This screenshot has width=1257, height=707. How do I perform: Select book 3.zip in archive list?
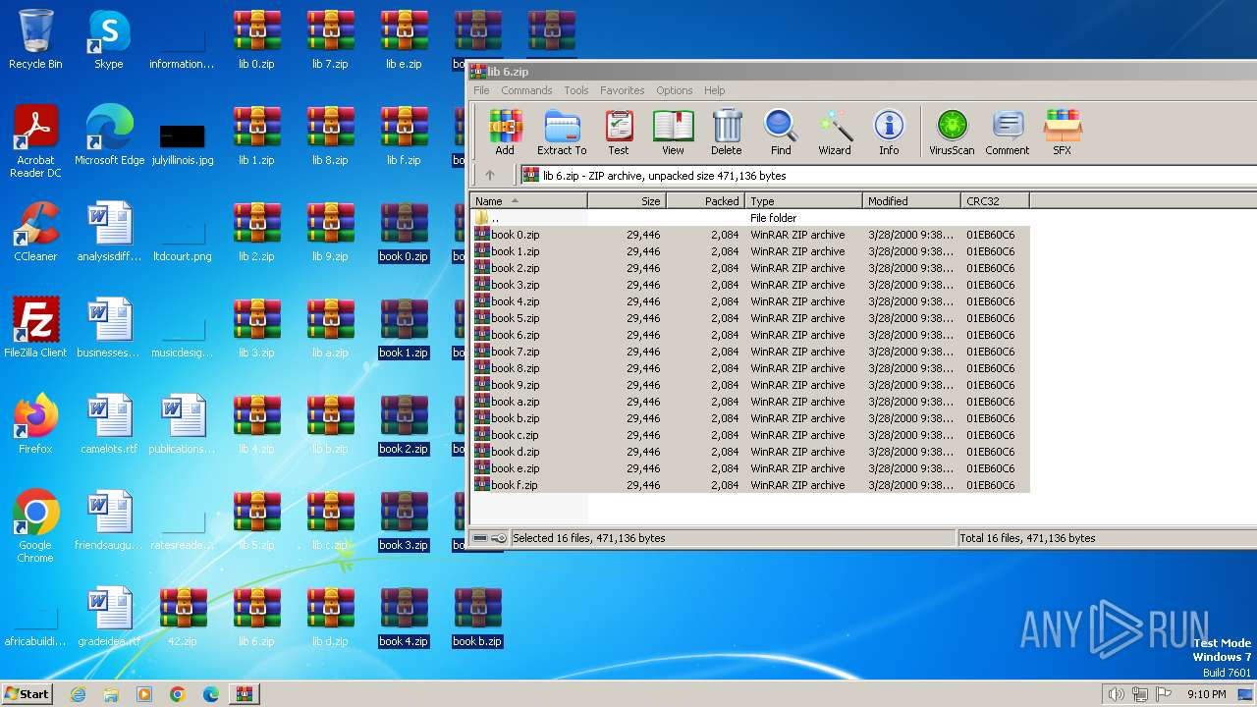click(750, 285)
